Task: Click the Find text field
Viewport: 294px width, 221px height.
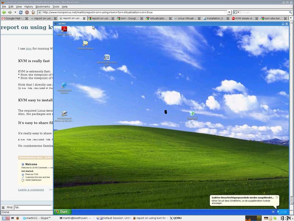Action: pyautogui.click(x=33, y=207)
